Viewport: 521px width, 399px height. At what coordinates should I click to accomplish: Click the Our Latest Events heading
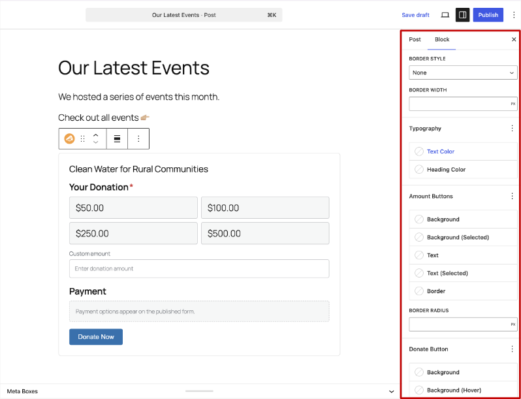(x=134, y=68)
